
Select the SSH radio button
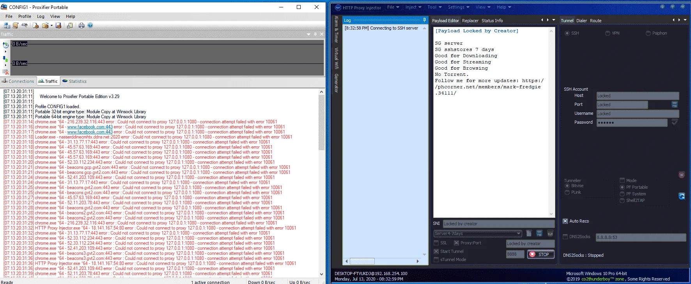567,33
